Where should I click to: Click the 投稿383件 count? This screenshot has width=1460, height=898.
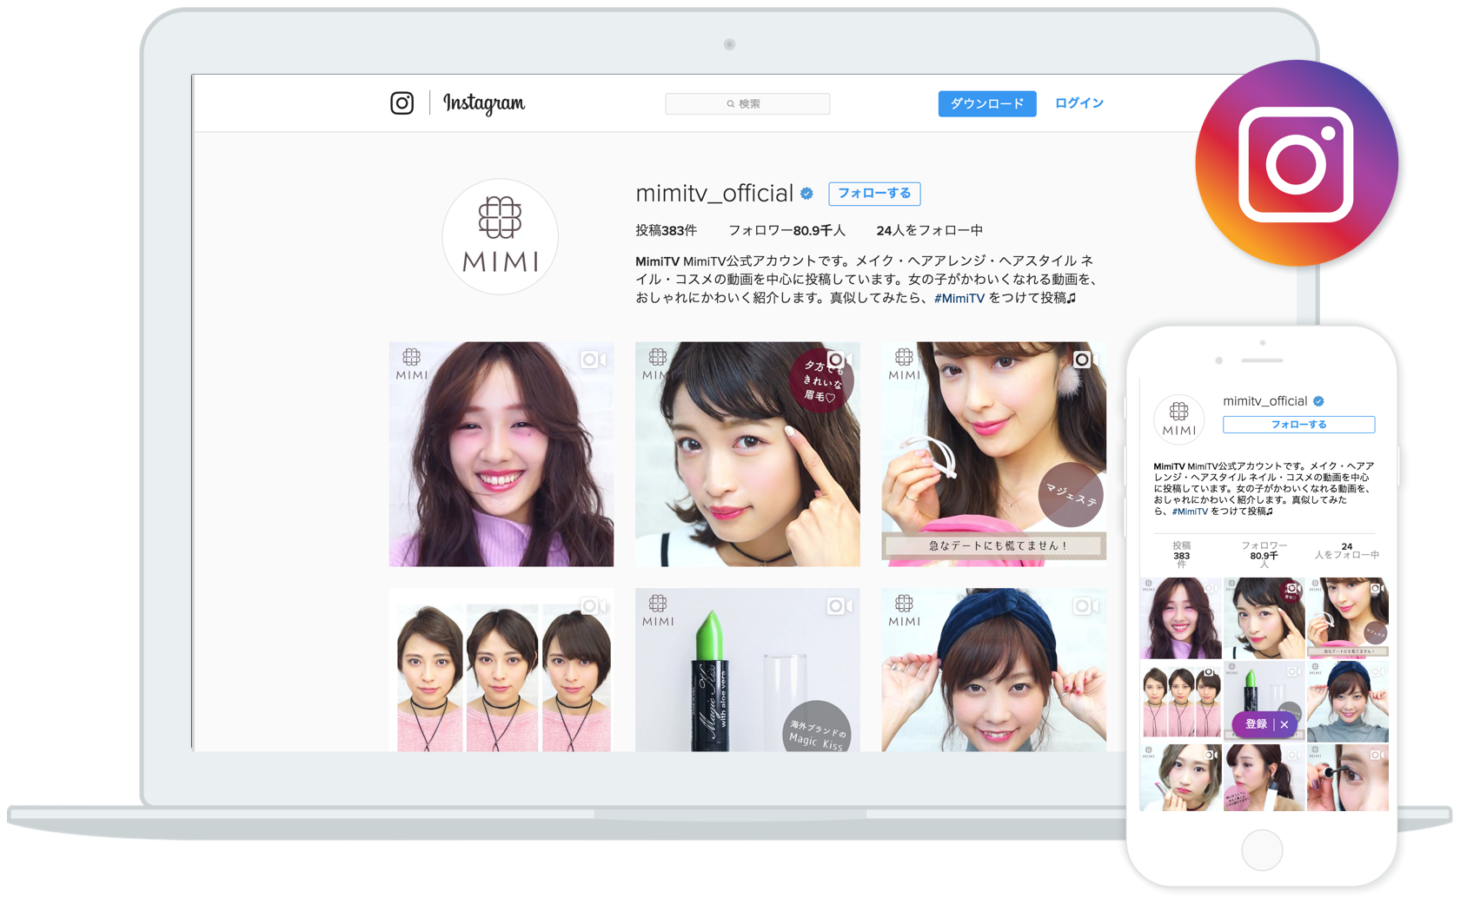[667, 230]
